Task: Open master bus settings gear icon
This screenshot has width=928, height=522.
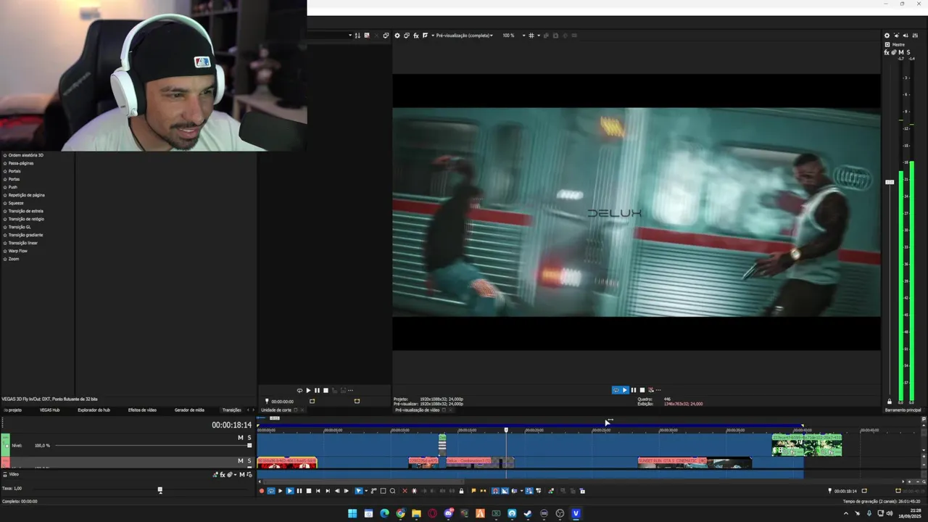Action: coord(887,36)
